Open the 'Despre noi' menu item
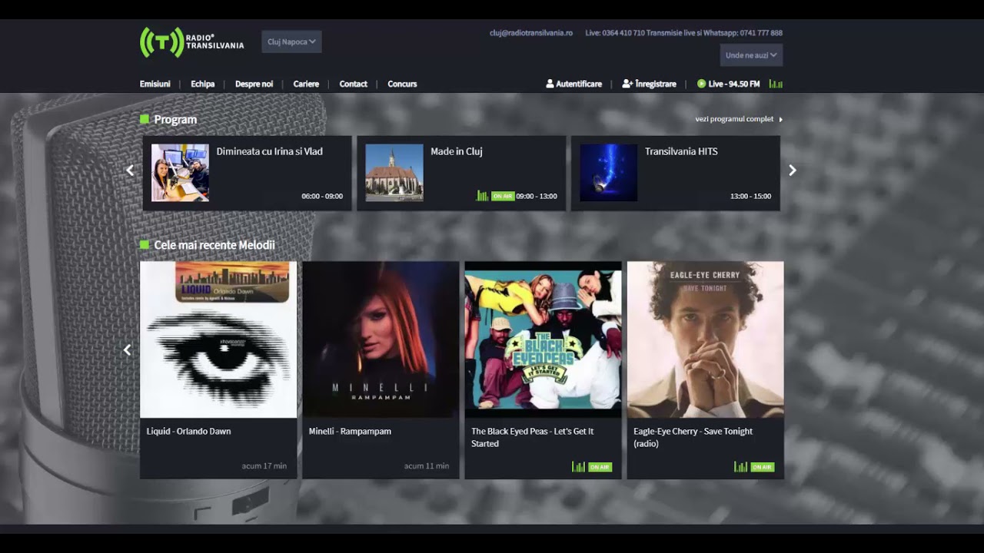Viewport: 984px width, 553px height. point(254,84)
